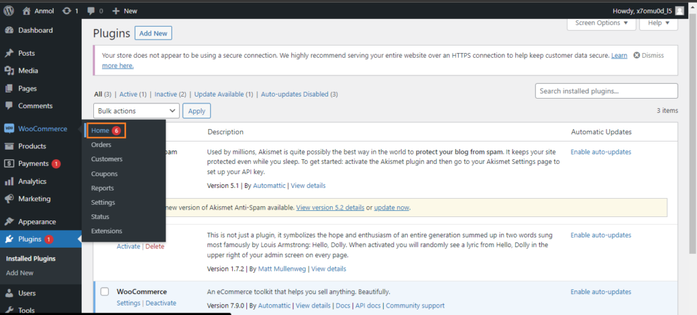Deactivate the WooCommerce plugin
Screen dimensions: 697x315
(161, 303)
